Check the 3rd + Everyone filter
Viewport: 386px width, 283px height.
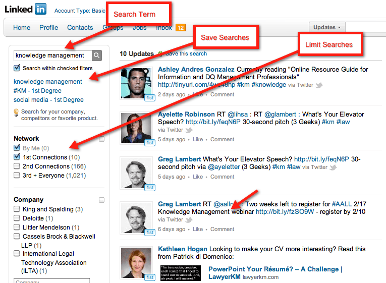point(17,175)
